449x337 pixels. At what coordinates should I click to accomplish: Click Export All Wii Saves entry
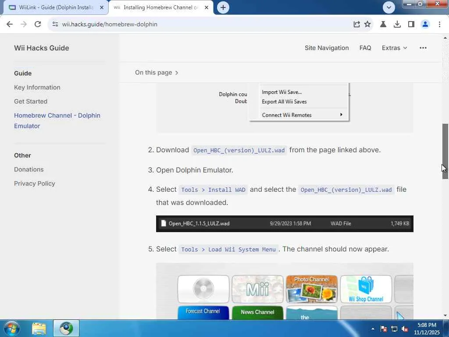284,102
